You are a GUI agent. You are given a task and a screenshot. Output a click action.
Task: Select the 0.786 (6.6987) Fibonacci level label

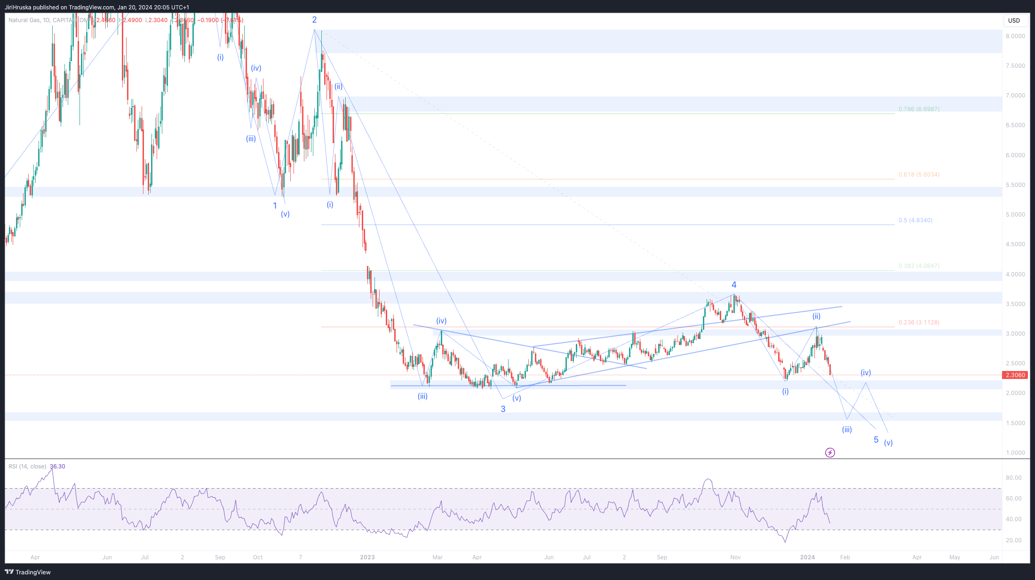(x=918, y=109)
